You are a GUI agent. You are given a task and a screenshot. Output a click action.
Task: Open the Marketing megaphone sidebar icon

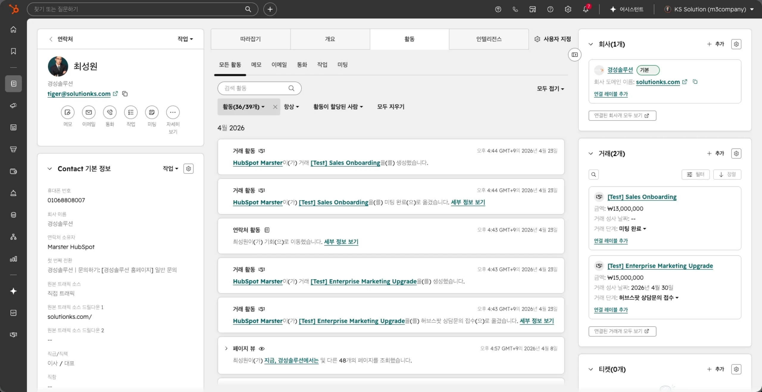13,105
